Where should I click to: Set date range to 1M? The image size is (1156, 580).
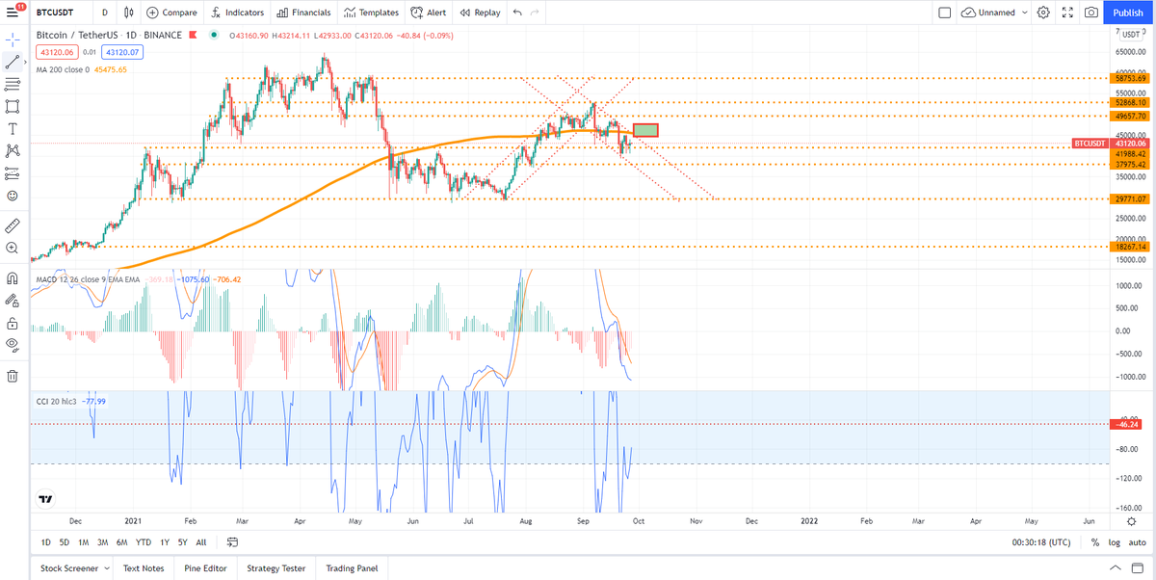(83, 542)
